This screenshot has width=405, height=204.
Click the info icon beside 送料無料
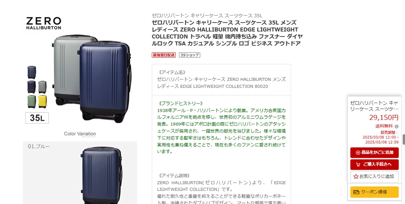pyautogui.click(x=396, y=127)
